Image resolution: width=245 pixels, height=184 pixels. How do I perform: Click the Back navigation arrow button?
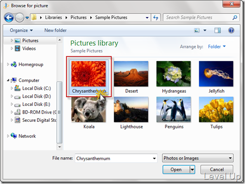pyautogui.click(x=9, y=17)
